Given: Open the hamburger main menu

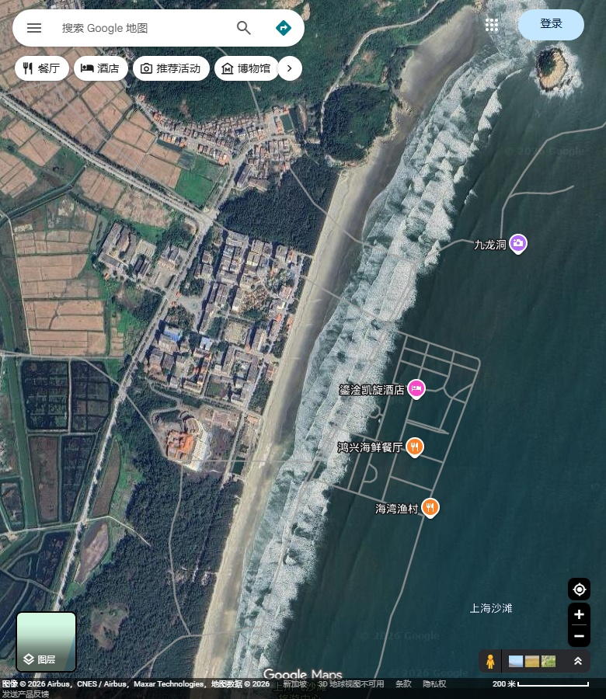Looking at the screenshot, I should [x=34, y=28].
